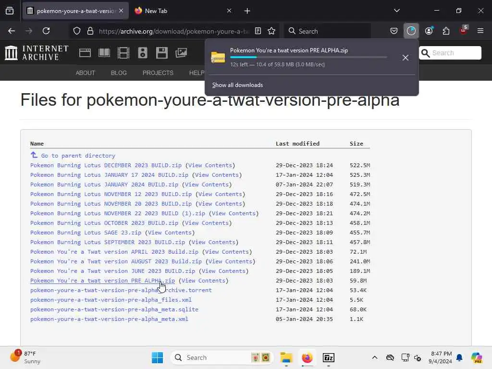Select pokemon-youre-a-twat-version tab

[75, 11]
